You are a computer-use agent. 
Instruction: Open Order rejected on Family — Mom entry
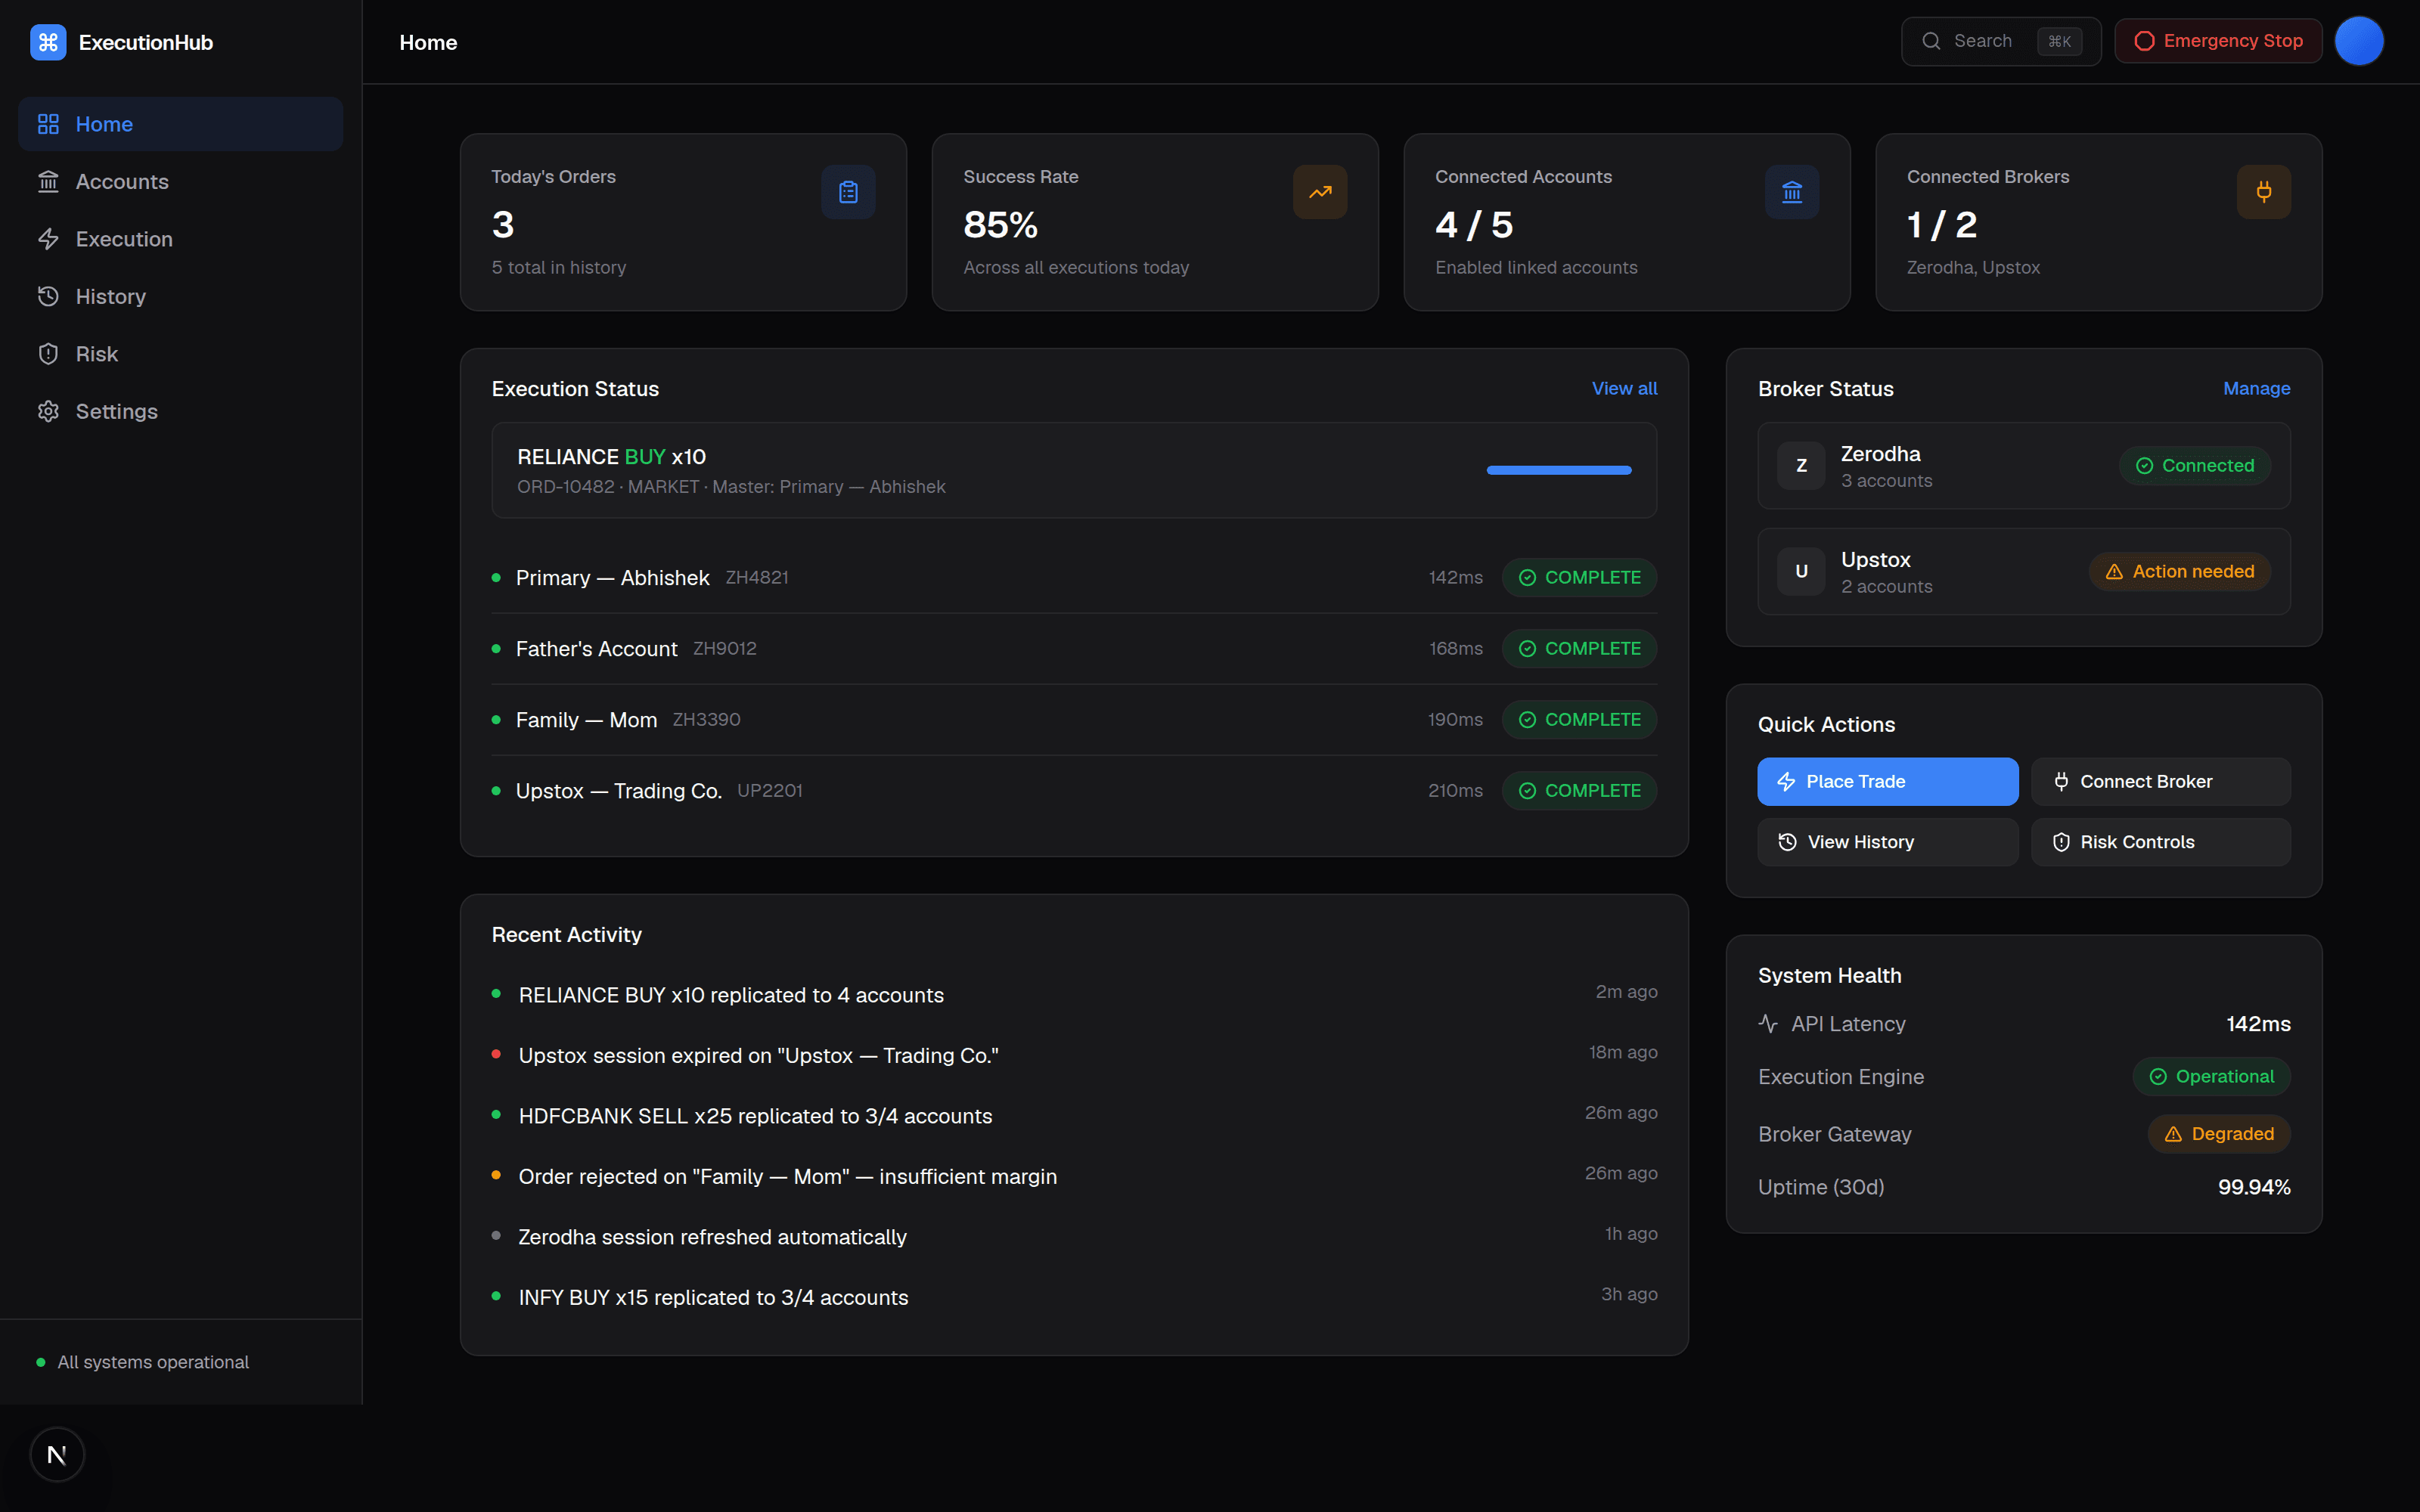1074,1176
